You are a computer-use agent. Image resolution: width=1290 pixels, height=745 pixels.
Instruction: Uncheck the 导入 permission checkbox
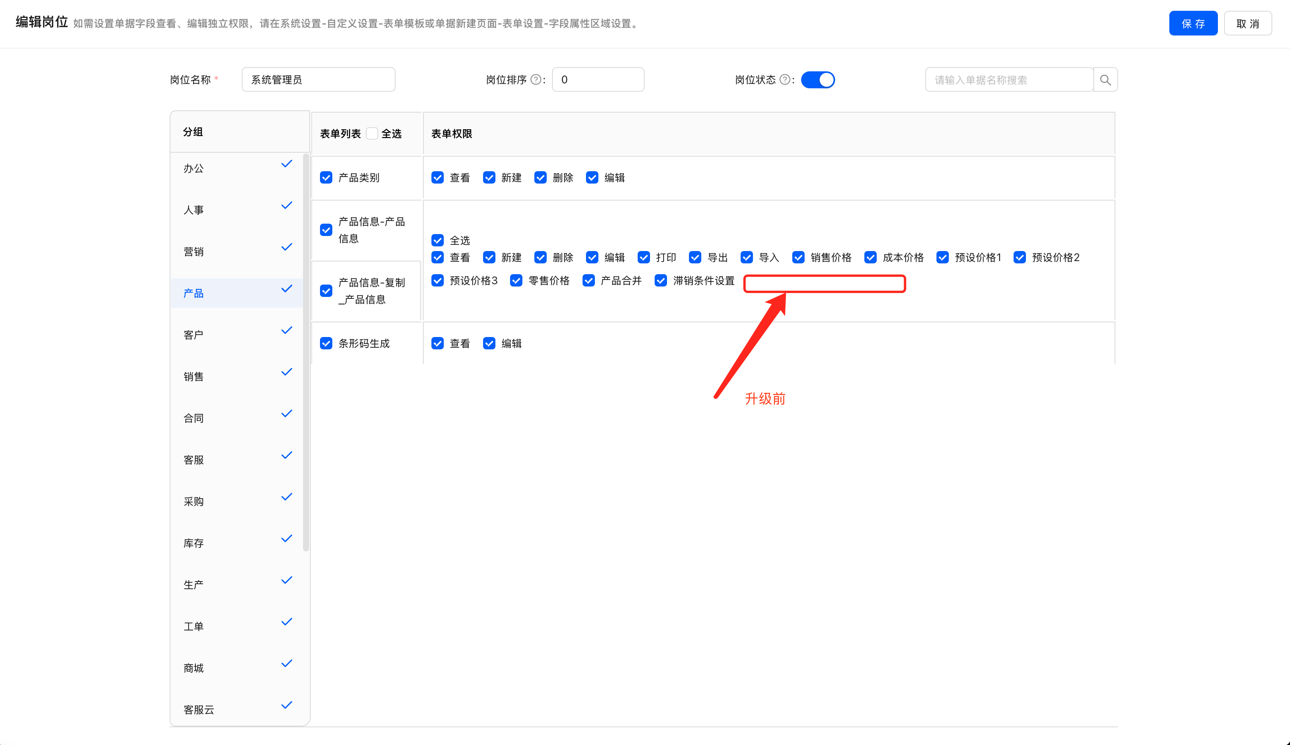click(746, 257)
